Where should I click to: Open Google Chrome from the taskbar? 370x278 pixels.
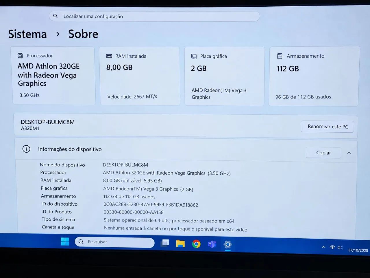coord(196,244)
